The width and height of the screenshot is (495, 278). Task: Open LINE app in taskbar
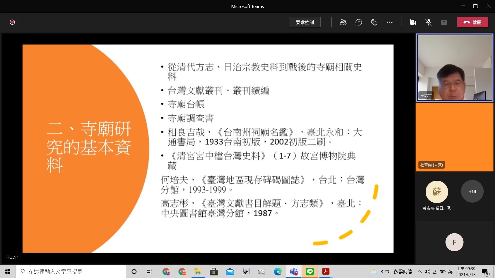(x=310, y=272)
